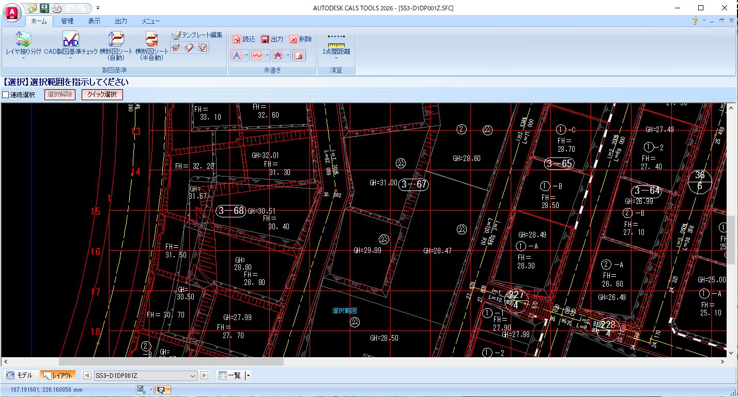Toggle the レイアウト view mode
Screen dimensions: 738x397
58,375
